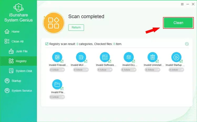Select the Clean All menu label

[x=17, y=41]
